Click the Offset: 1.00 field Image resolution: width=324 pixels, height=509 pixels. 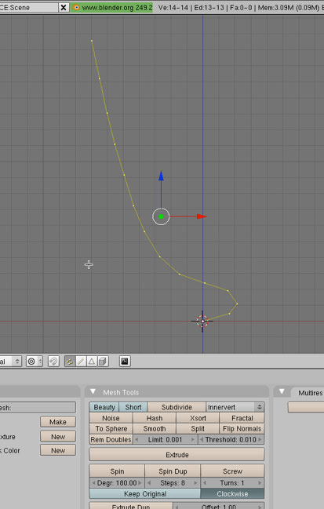tap(219, 506)
